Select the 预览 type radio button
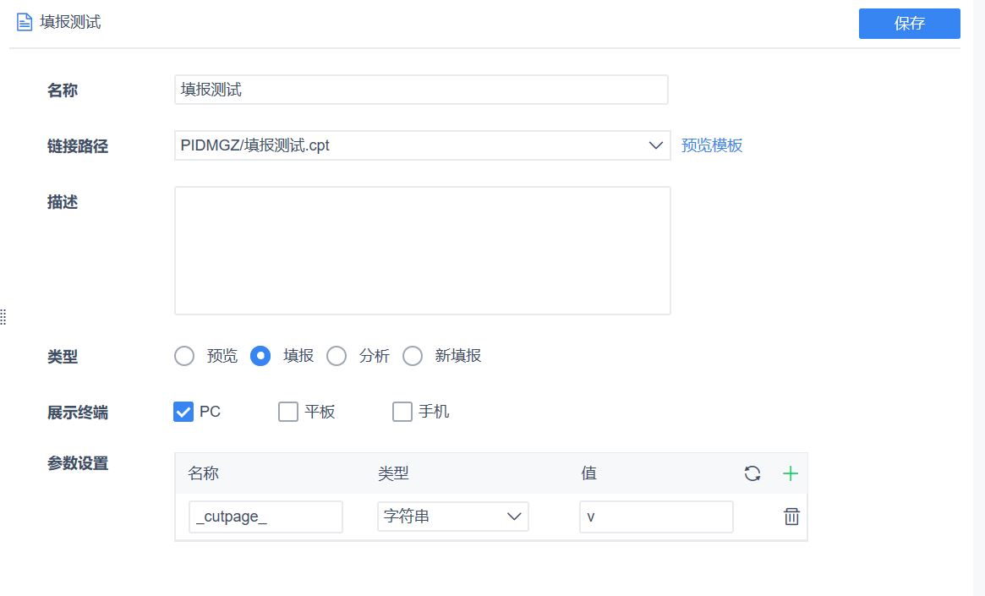Image resolution: width=985 pixels, height=596 pixels. tap(184, 356)
